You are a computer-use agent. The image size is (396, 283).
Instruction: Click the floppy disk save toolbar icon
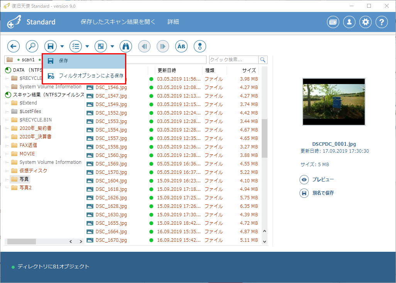click(51, 46)
